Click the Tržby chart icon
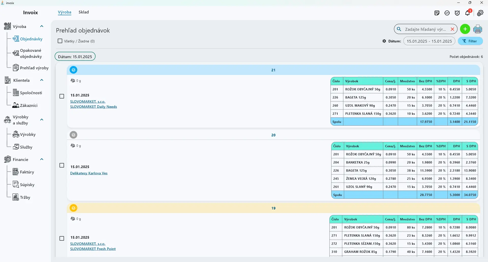Image resolution: width=488 pixels, height=262 pixels. [16, 197]
